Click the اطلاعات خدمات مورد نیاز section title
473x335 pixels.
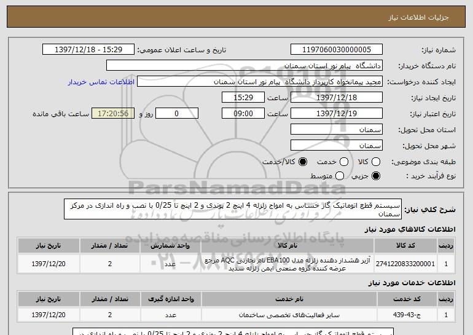pyautogui.click(x=412, y=283)
